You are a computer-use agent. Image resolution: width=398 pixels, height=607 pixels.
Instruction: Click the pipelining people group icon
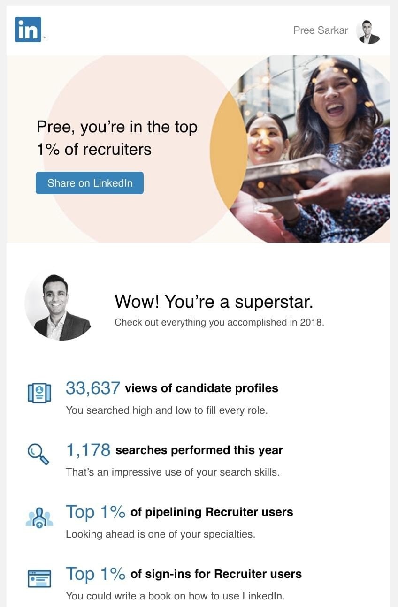[39, 517]
